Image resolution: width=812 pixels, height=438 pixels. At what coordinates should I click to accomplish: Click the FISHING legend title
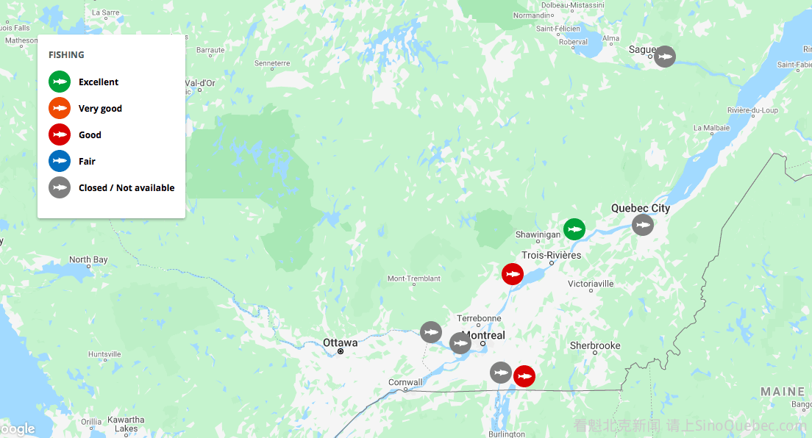pos(66,55)
